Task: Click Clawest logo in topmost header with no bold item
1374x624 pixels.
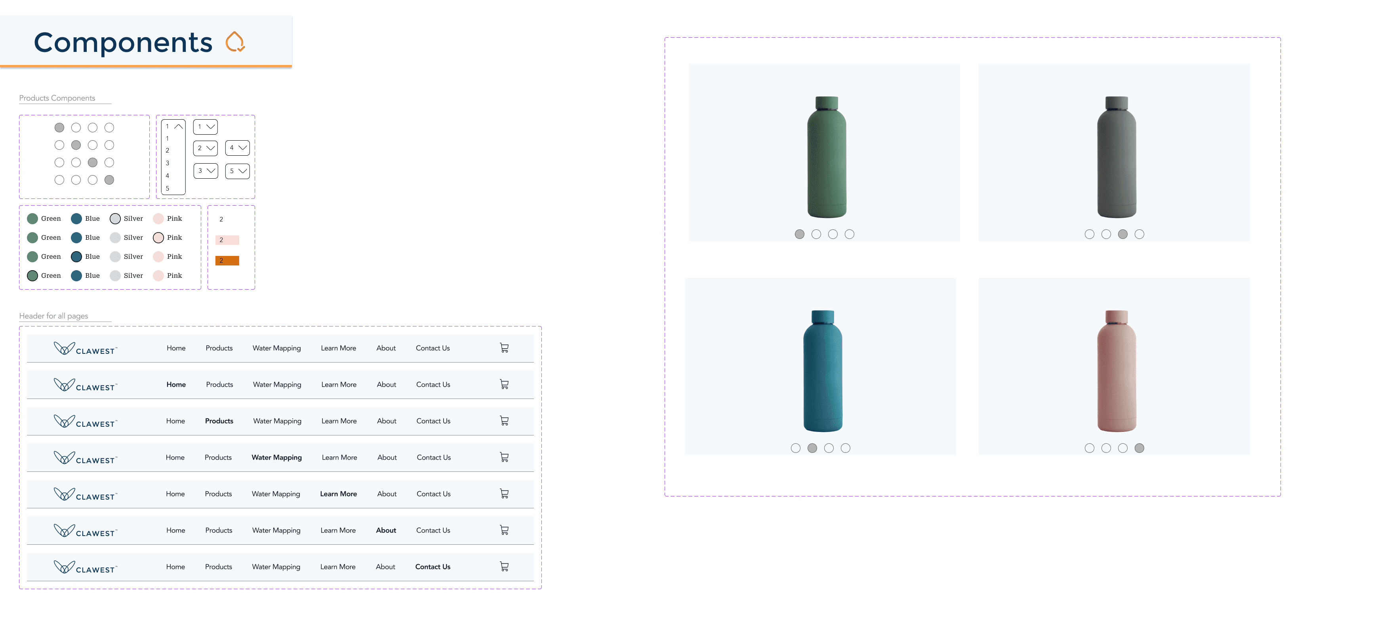Action: tap(85, 349)
